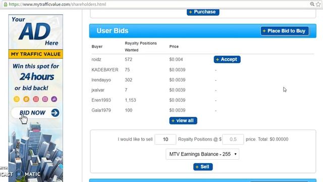Open MTV Earnings Balance dropdown
The image size is (323, 182).
pyautogui.click(x=202, y=154)
